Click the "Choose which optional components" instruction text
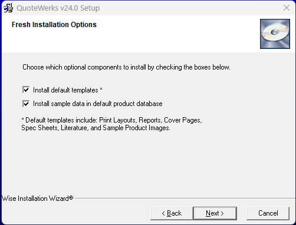 point(126,67)
